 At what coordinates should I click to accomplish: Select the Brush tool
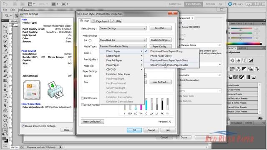pyautogui.click(x=5, y=61)
